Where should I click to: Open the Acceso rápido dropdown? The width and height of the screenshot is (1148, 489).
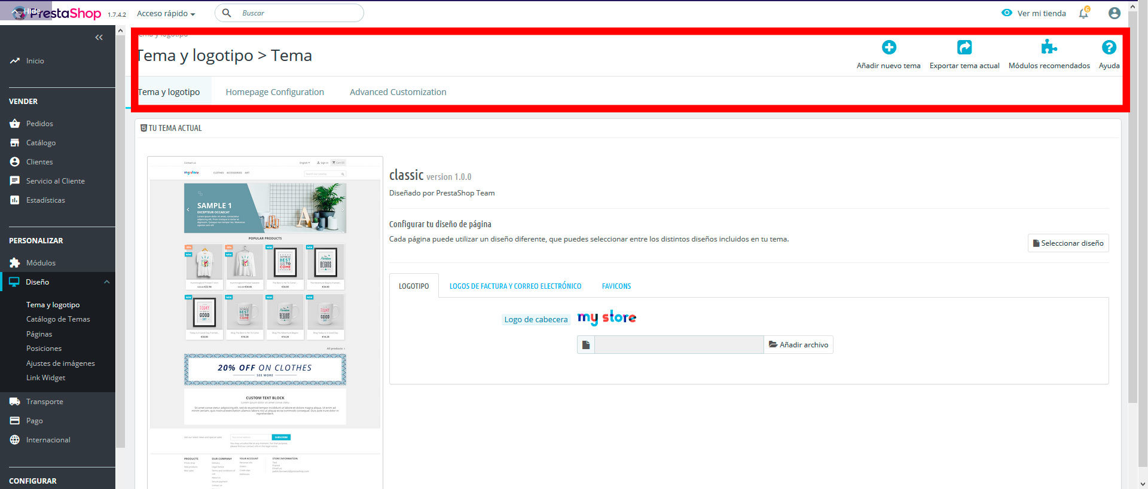tap(166, 13)
